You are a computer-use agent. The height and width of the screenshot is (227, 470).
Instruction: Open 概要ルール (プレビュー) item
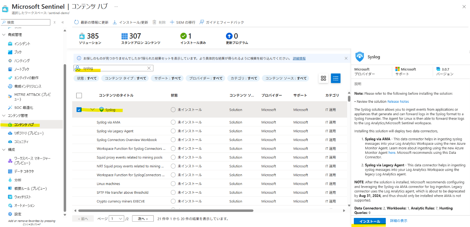[30, 189]
